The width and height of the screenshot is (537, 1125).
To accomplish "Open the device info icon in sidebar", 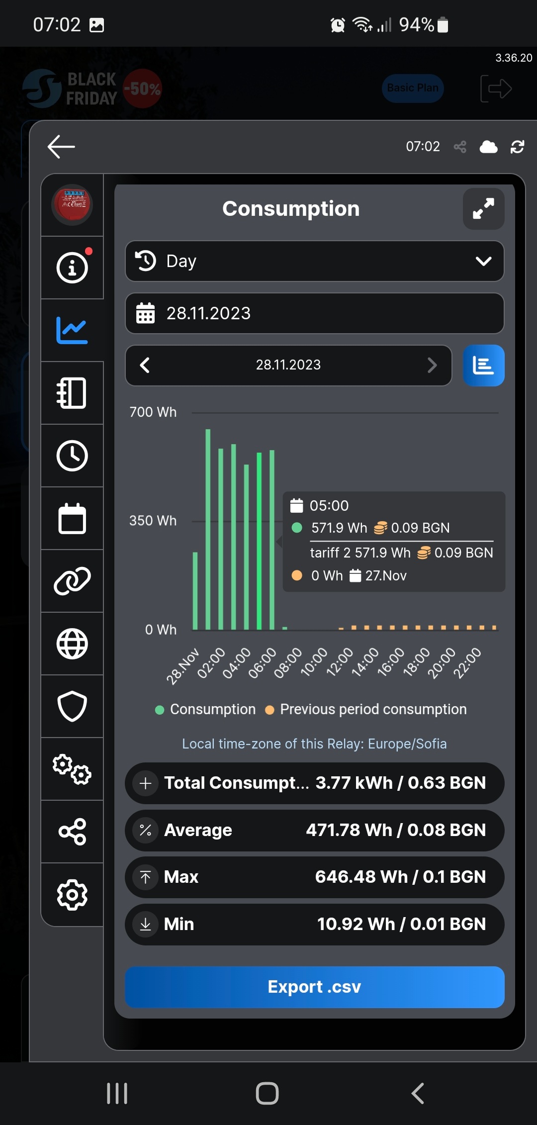I will (72, 268).
